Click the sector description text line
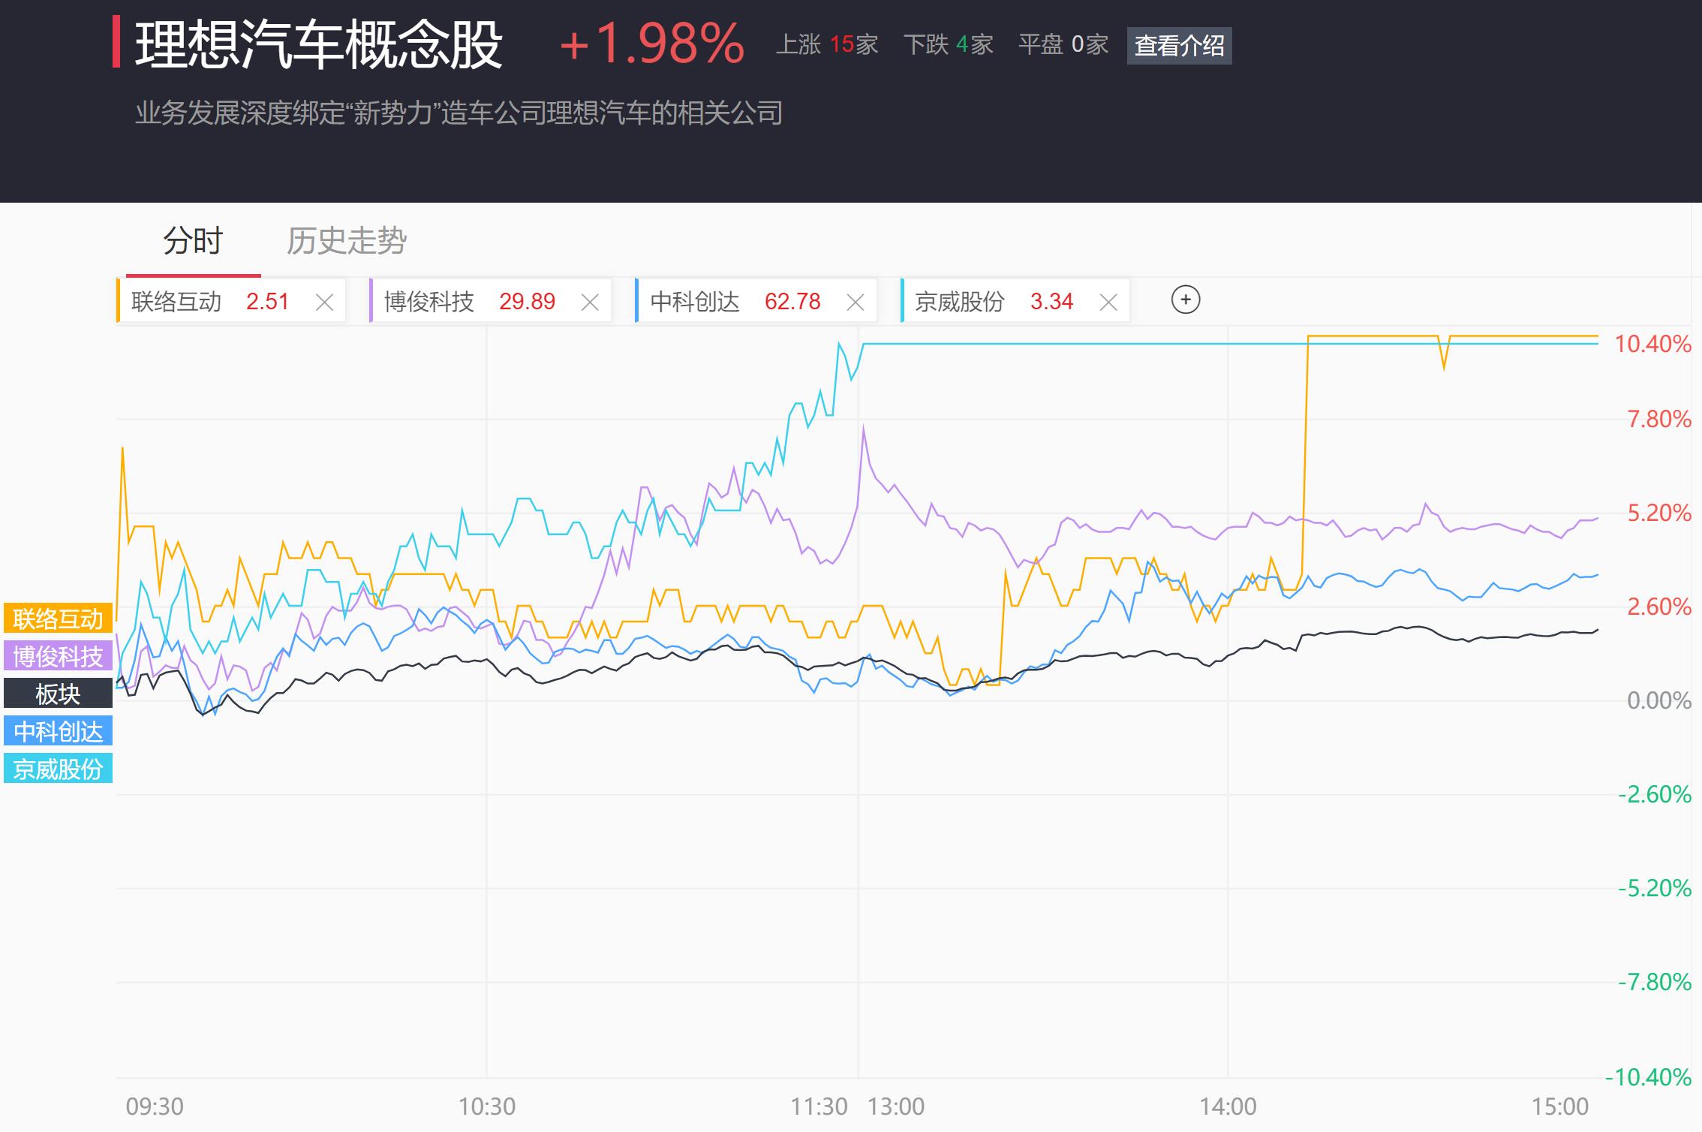1702x1132 pixels. [459, 113]
